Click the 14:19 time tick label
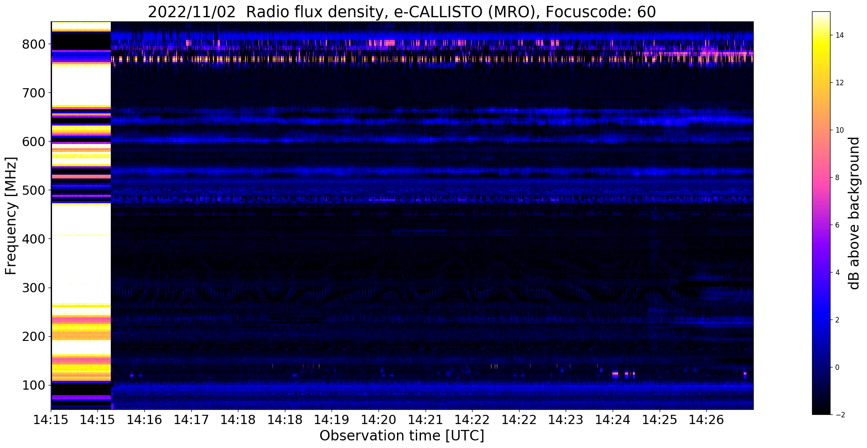This screenshot has width=867, height=448. click(x=332, y=419)
